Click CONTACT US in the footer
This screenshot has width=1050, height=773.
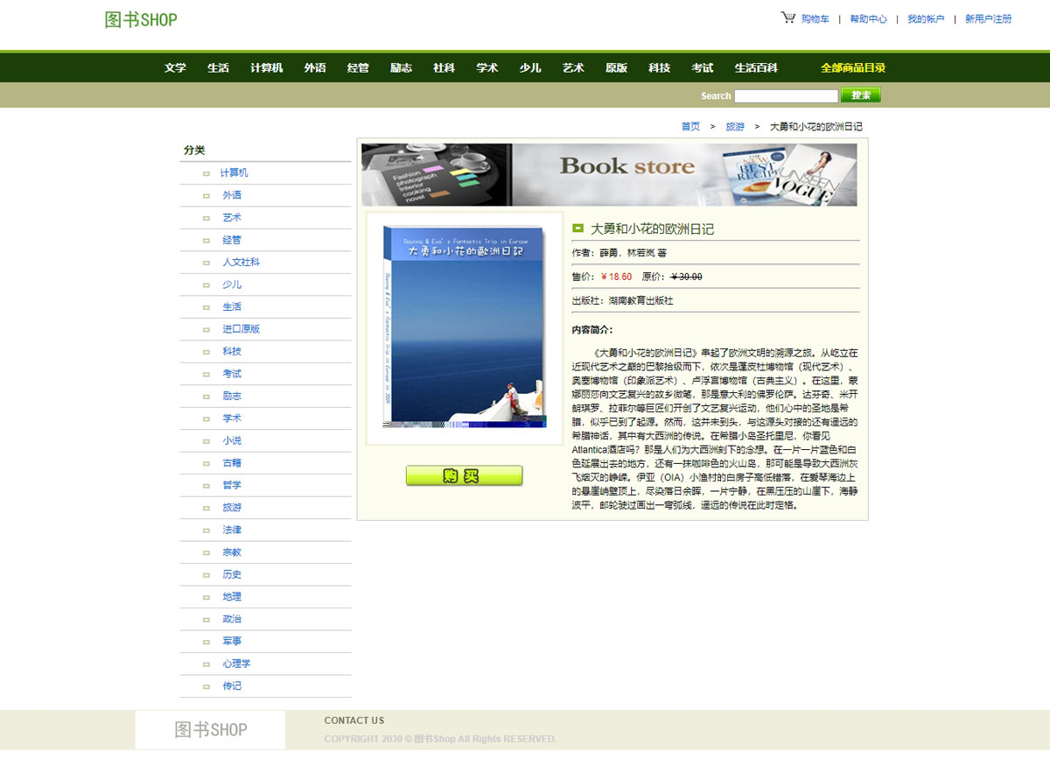click(x=354, y=721)
